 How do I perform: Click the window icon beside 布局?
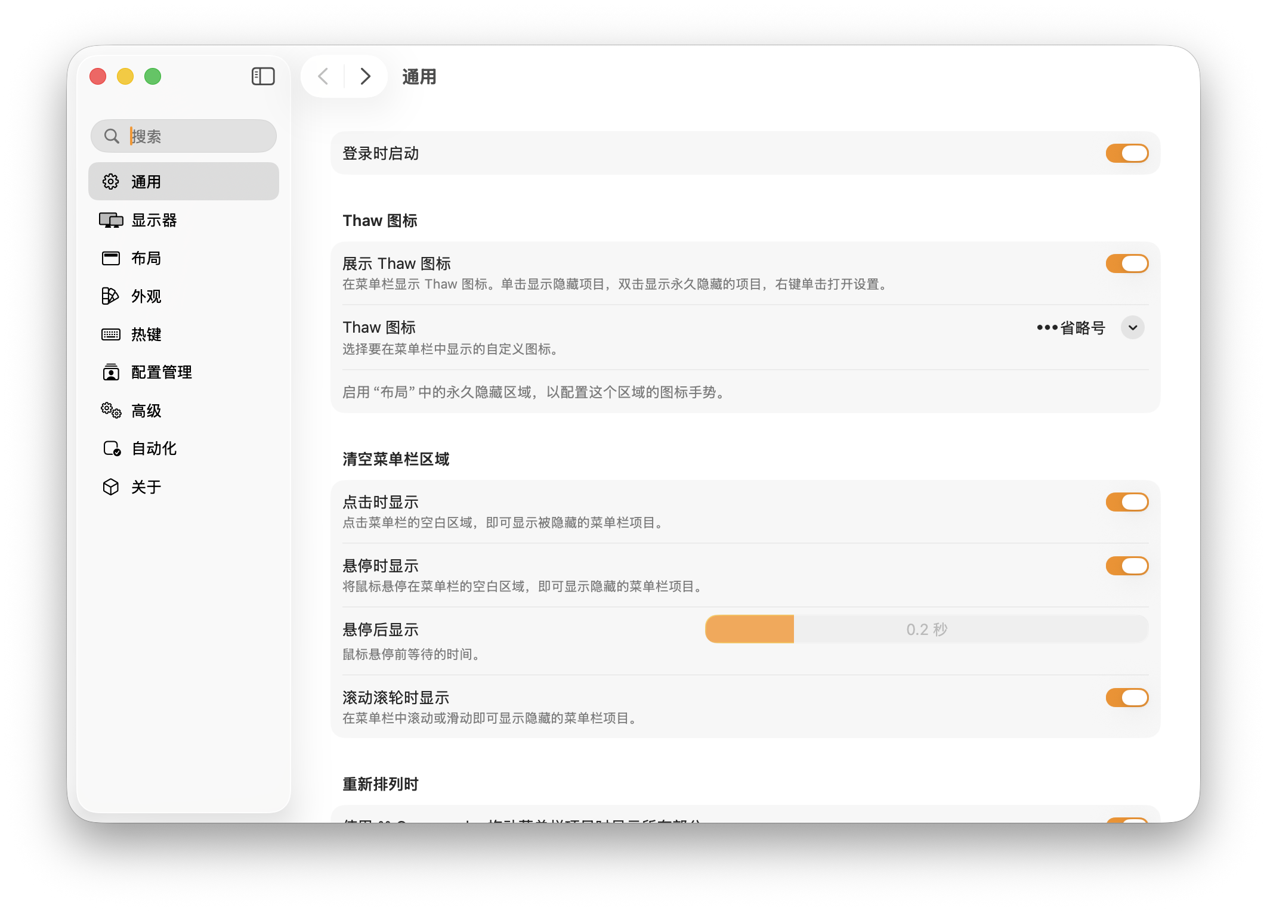[x=111, y=258]
